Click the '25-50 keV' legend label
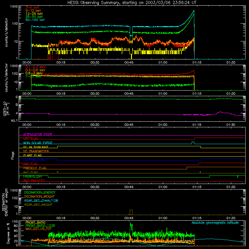Screen dimensions: 249x249 (34, 17)
